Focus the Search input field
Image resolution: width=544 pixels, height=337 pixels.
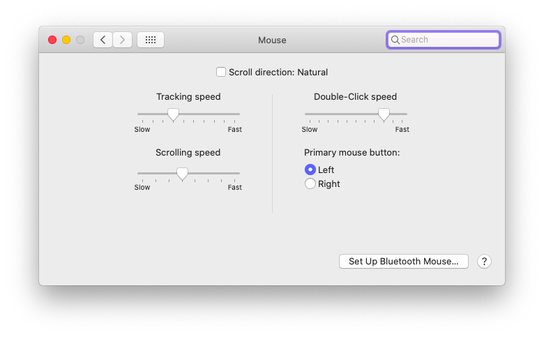pyautogui.click(x=444, y=40)
